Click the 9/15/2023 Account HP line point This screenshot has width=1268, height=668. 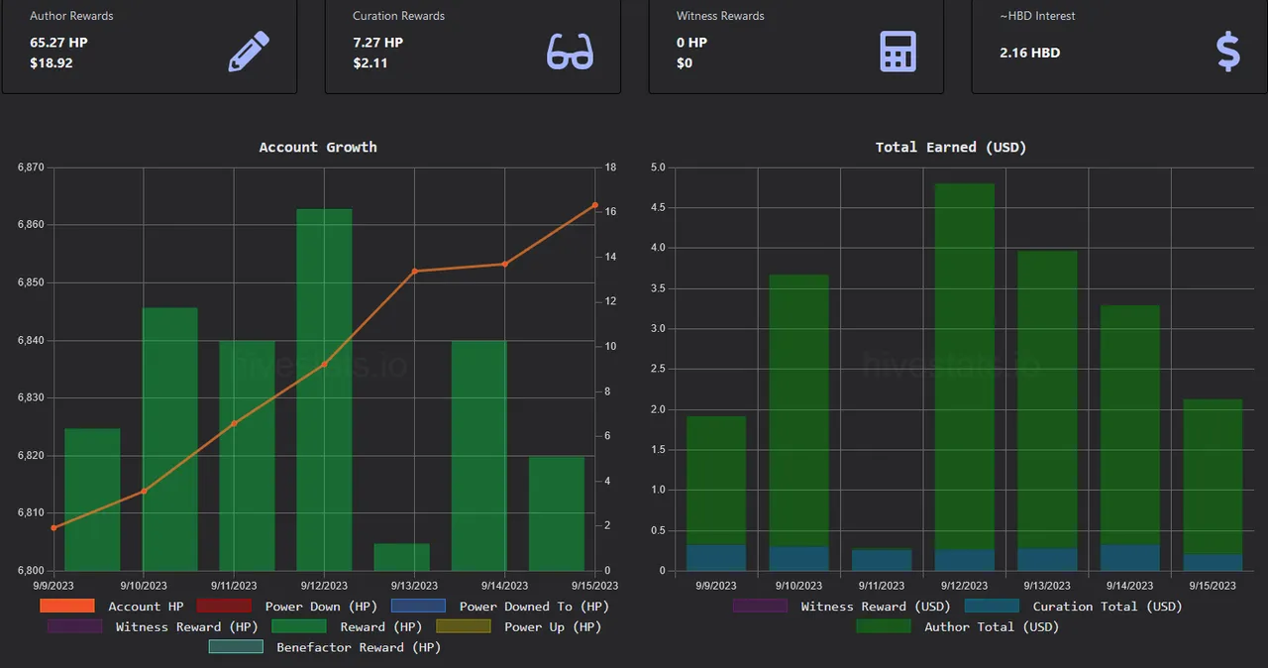coord(595,205)
